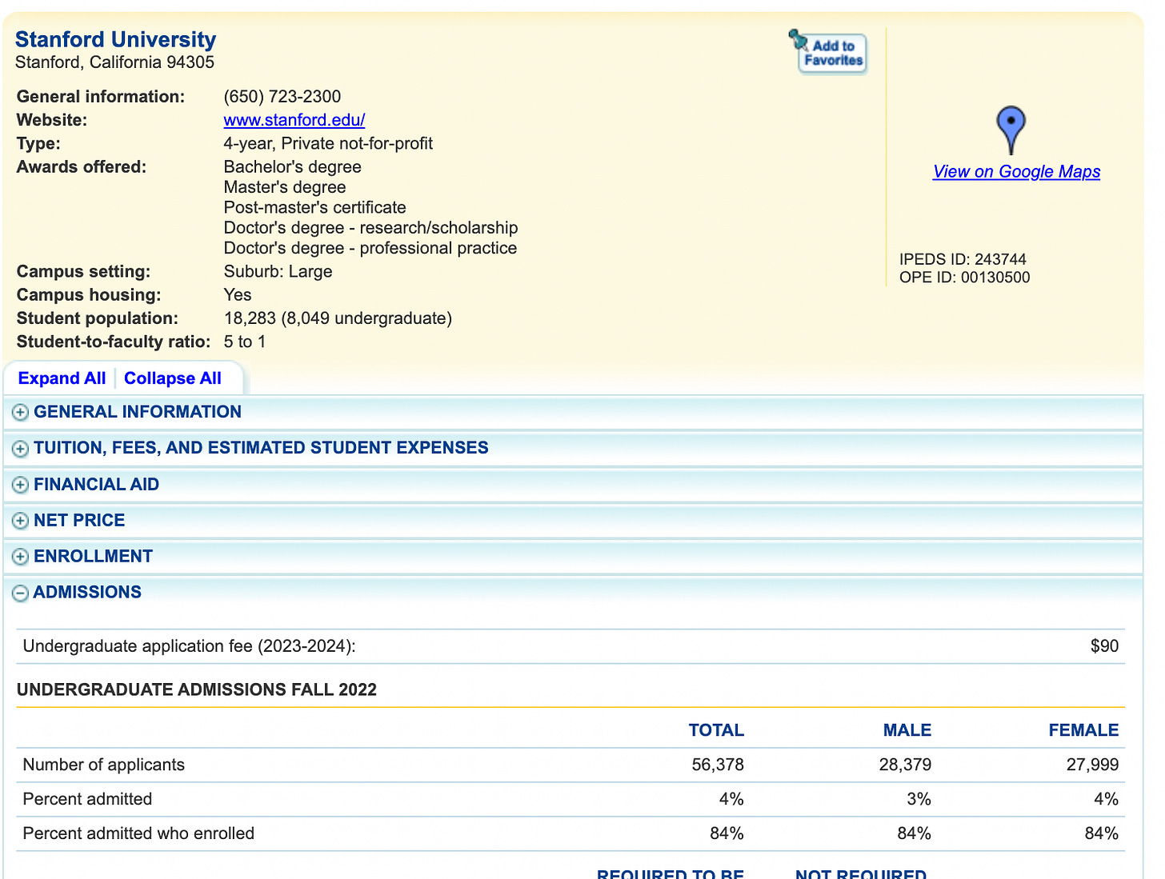Click the Undergraduate Admissions Fall 2022 heading
1165x879 pixels.
pyautogui.click(x=197, y=690)
